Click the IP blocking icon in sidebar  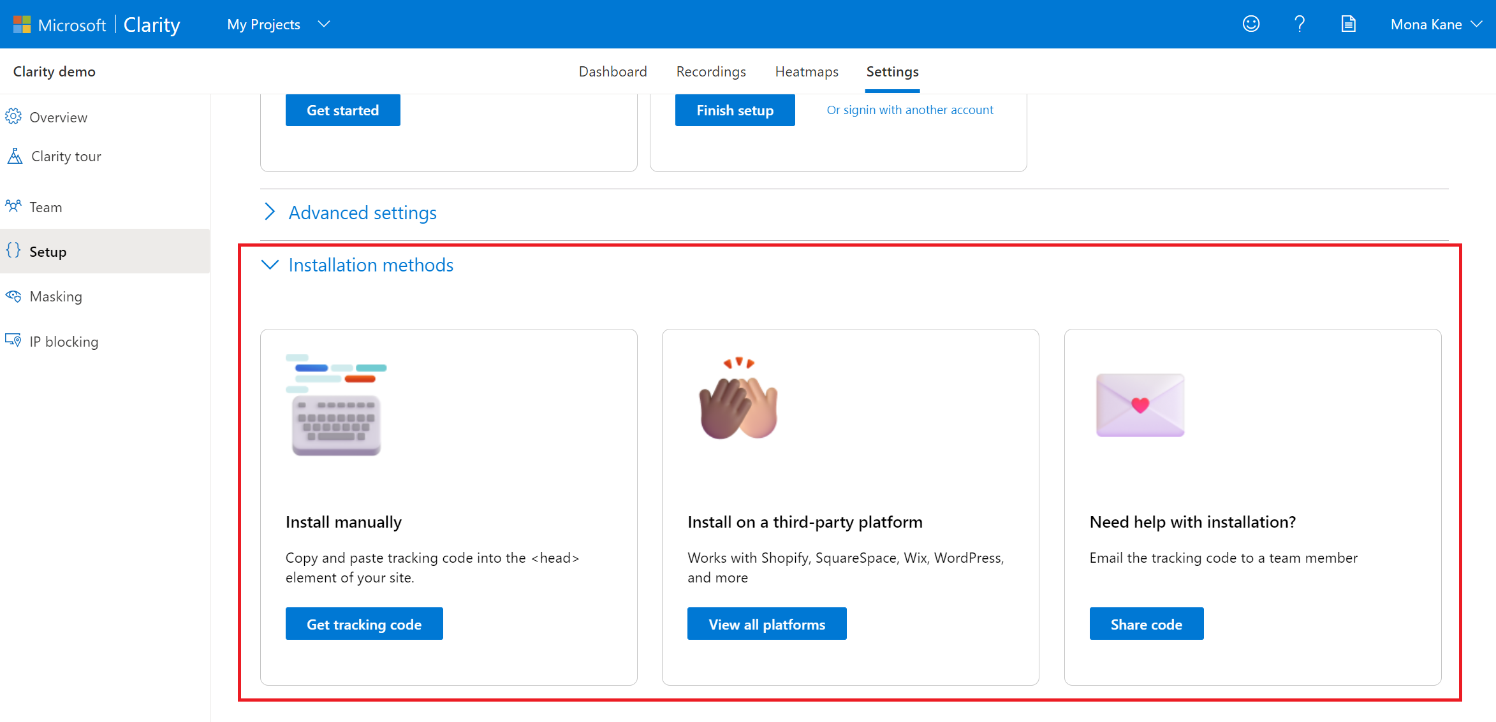[x=13, y=340]
